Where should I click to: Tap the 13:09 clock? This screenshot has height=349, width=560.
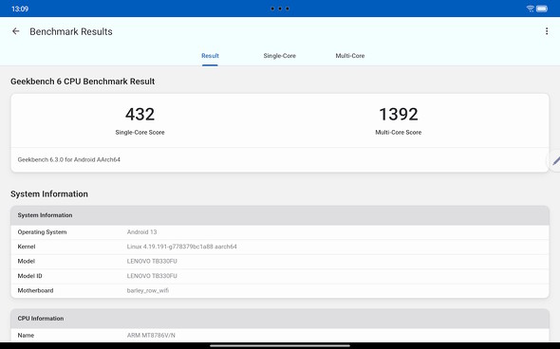pyautogui.click(x=20, y=9)
